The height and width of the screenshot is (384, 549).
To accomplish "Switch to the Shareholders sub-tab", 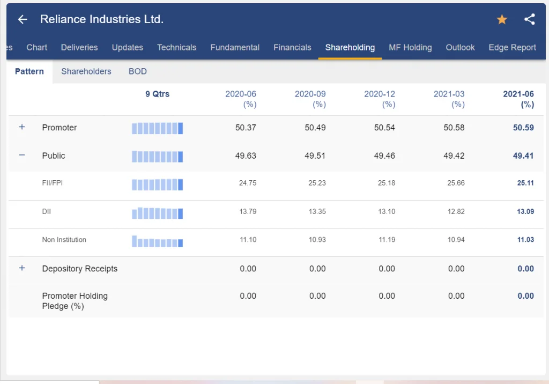I will coord(86,71).
